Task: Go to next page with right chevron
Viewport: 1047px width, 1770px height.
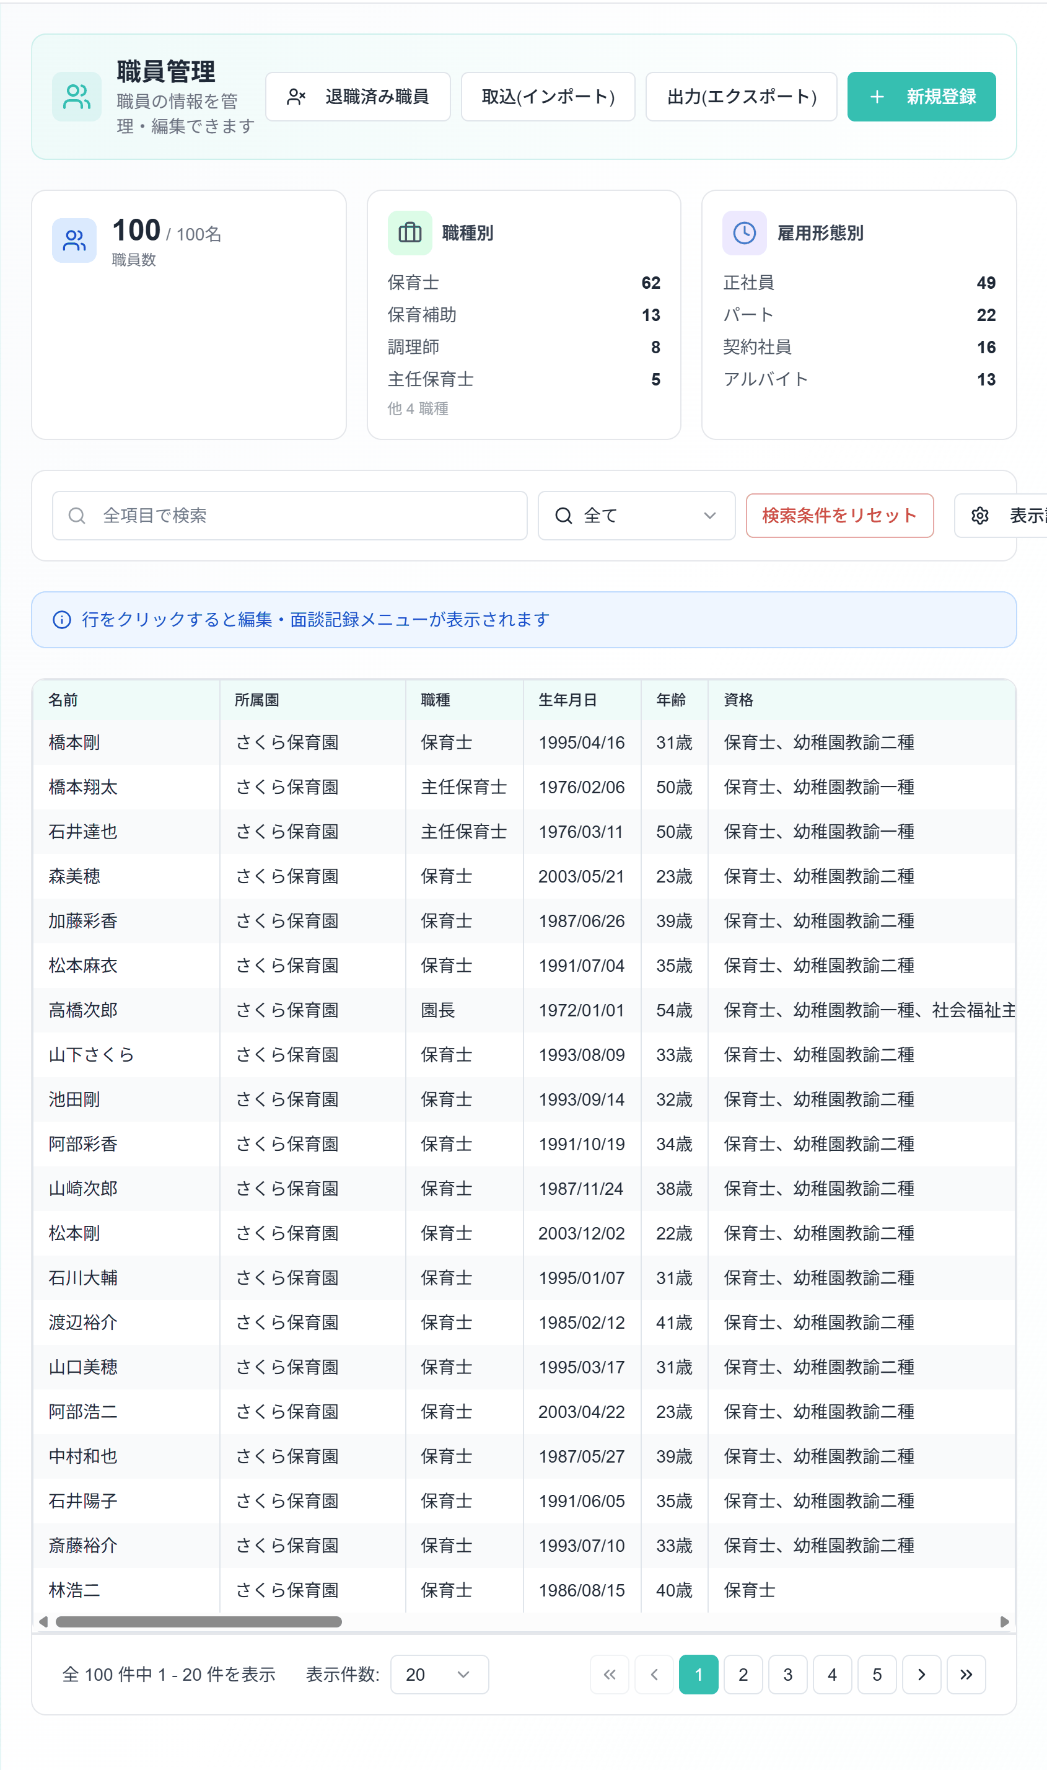Action: coord(921,1675)
